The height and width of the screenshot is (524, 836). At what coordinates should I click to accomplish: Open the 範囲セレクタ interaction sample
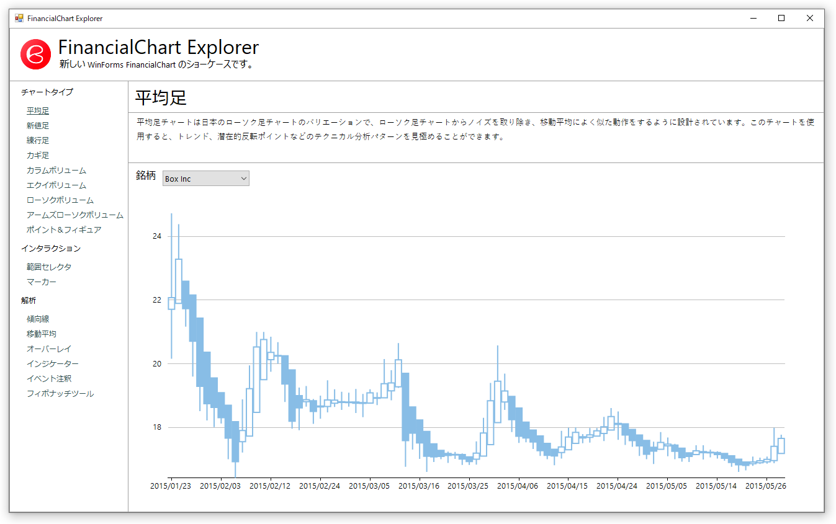[x=49, y=267]
